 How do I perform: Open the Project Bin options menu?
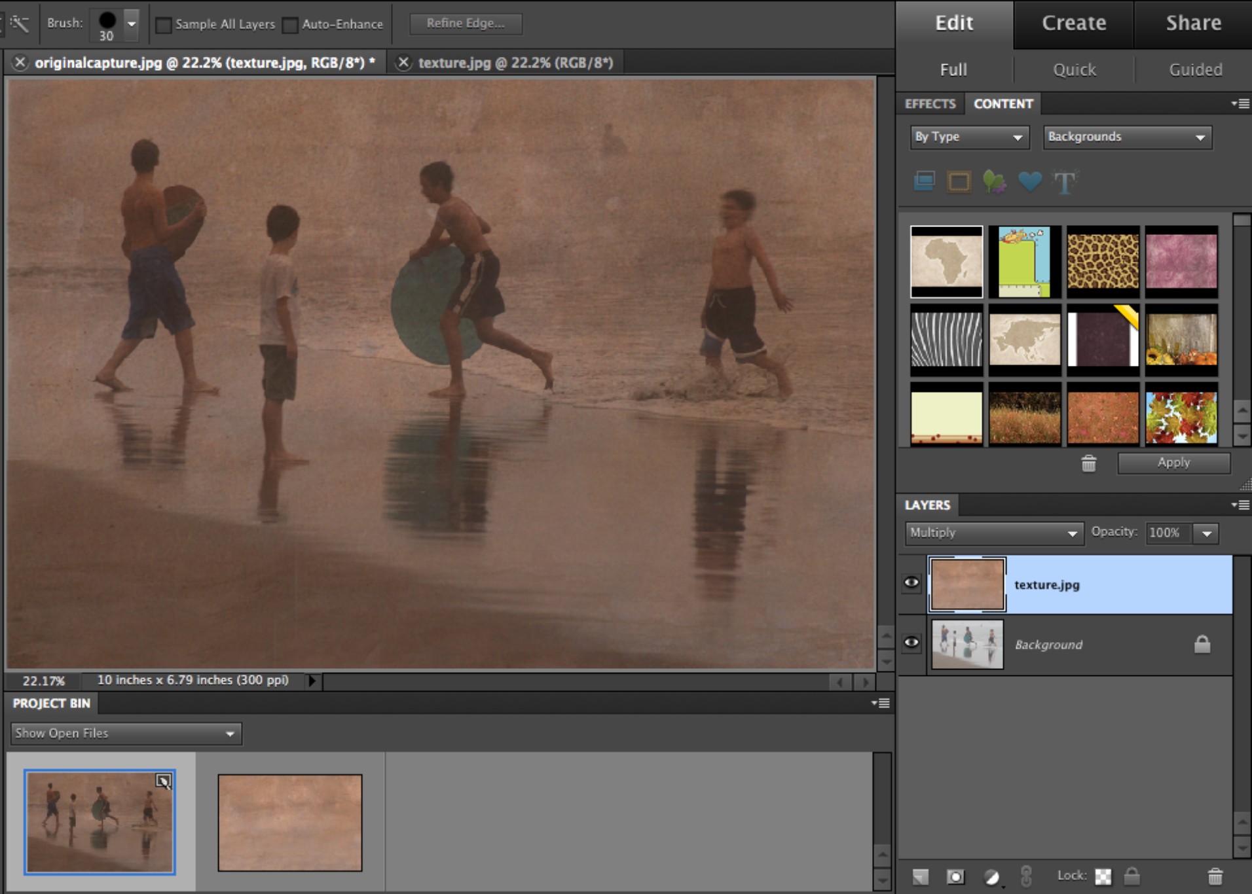(881, 703)
